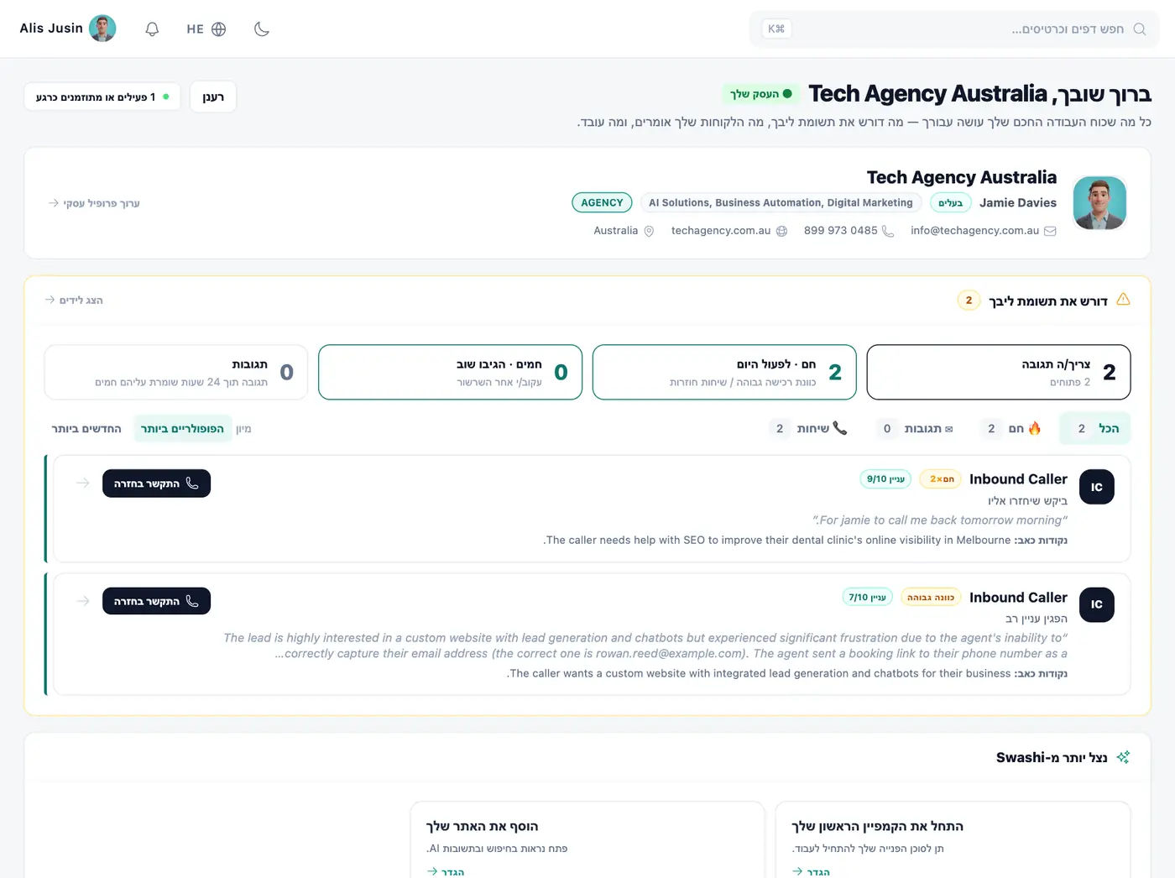The height and width of the screenshot is (878, 1175).
Task: Toggle dark mode moon icon
Action: coord(262,29)
